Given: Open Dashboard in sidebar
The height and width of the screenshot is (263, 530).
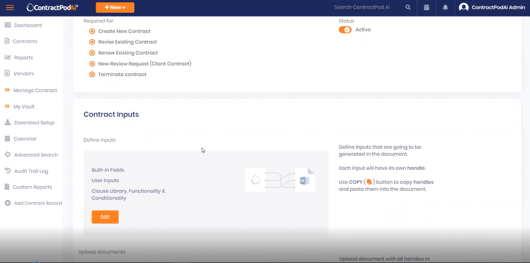Looking at the screenshot, I should pyautogui.click(x=28, y=25).
